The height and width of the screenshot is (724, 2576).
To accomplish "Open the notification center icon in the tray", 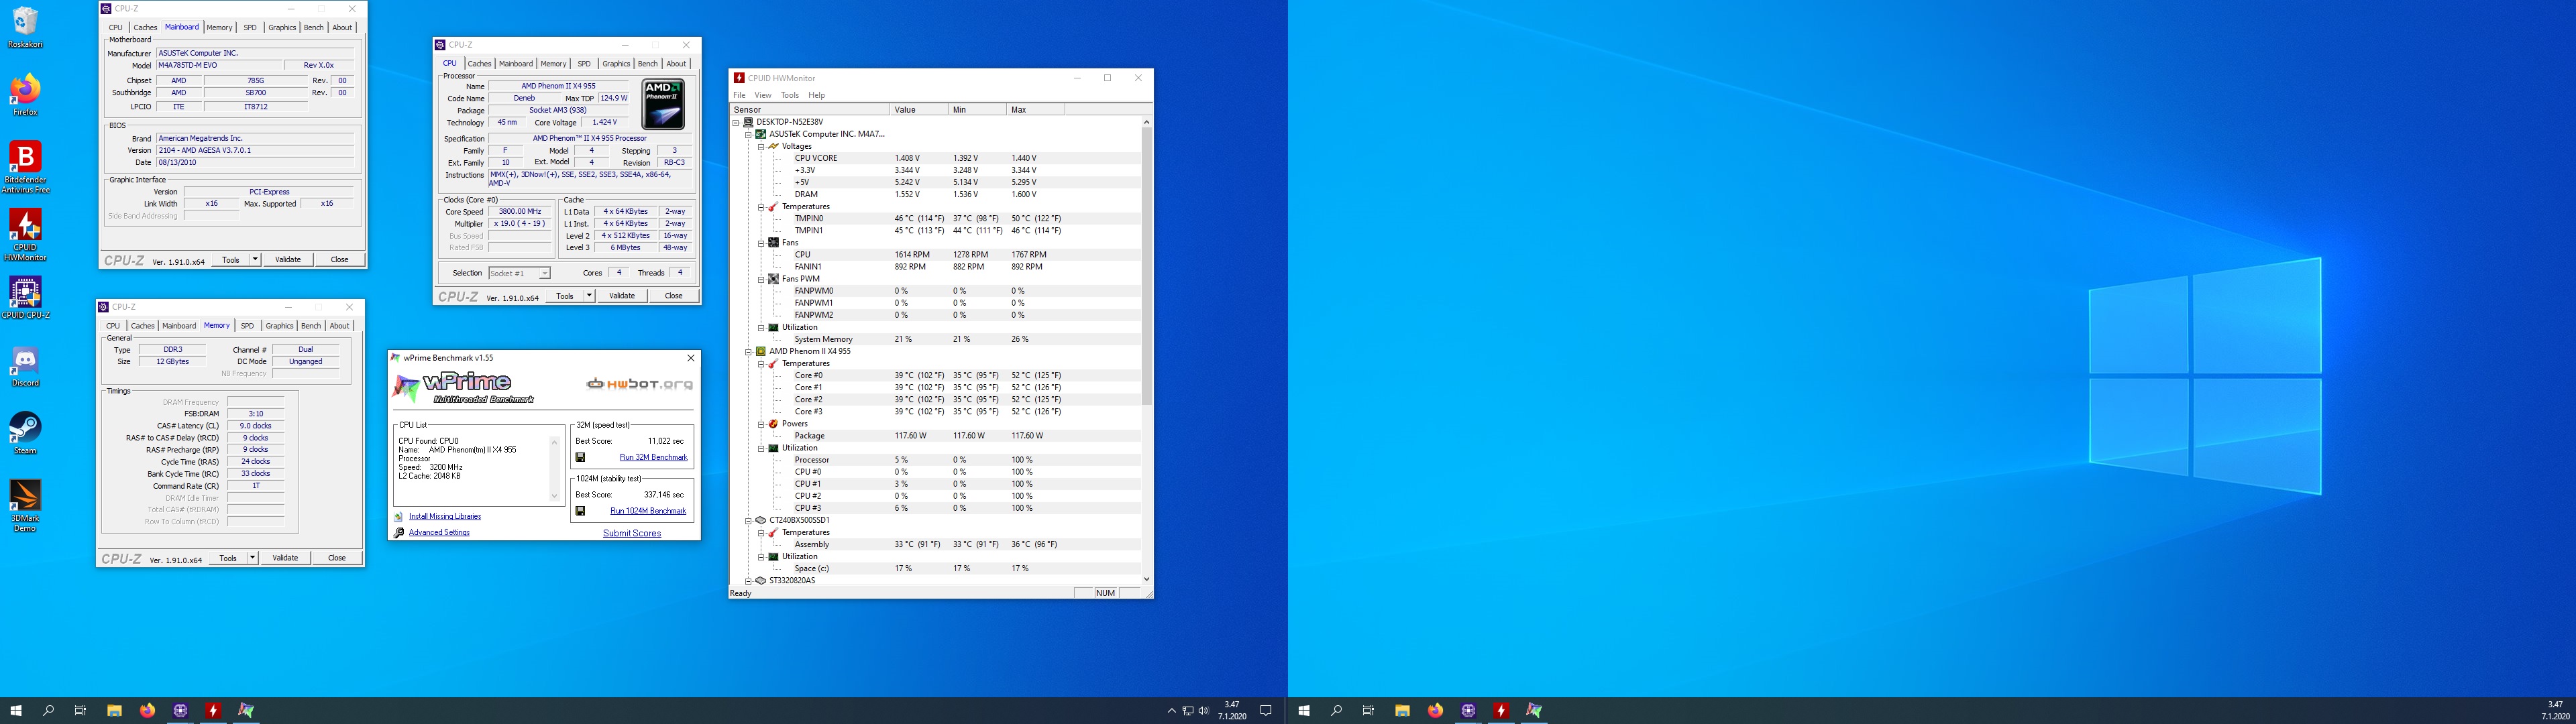I will [x=1266, y=711].
